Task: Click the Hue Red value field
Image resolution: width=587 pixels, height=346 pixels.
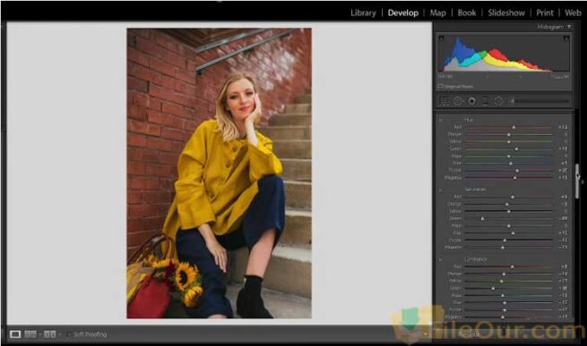Action: click(563, 128)
